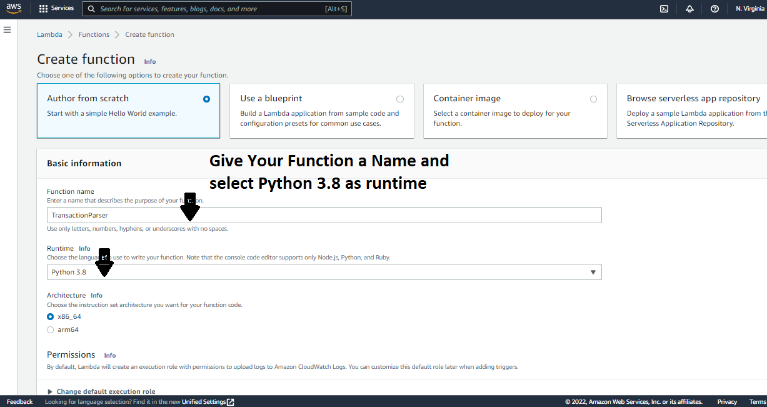Choose the x86_64 architecture
767x407 pixels.
(51, 316)
